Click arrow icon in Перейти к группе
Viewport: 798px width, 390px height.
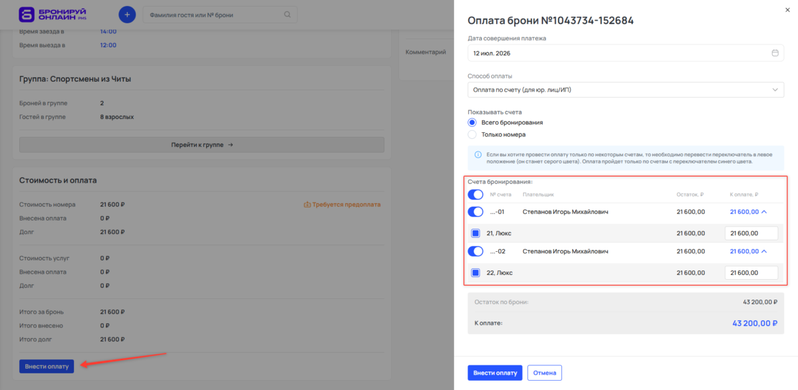coord(230,144)
